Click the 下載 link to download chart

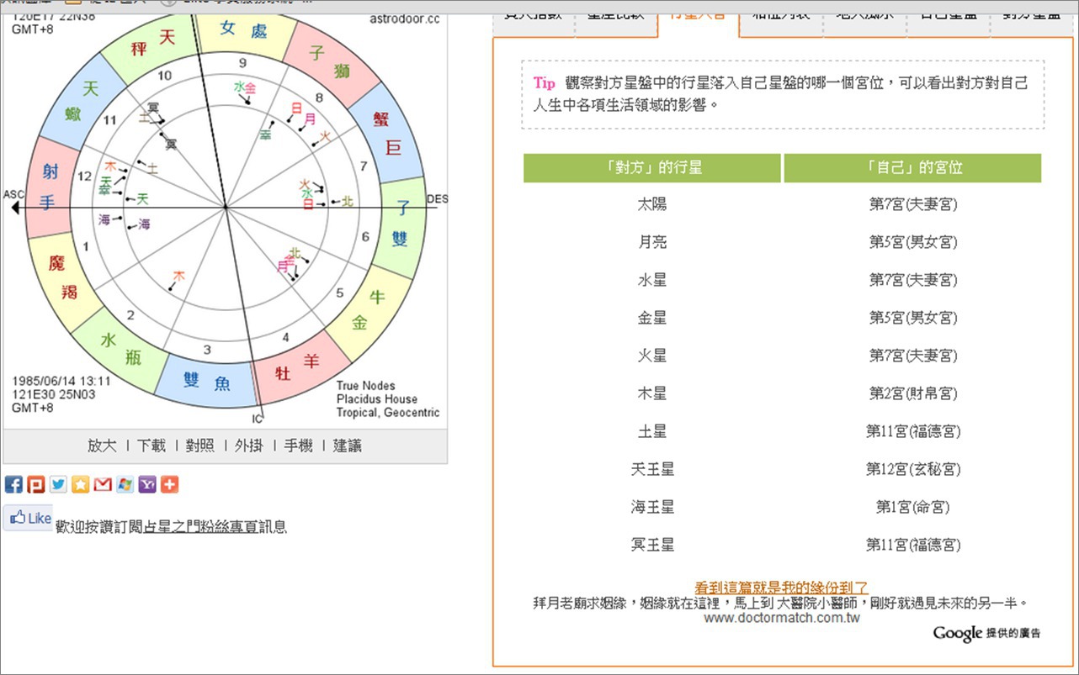pos(151,446)
